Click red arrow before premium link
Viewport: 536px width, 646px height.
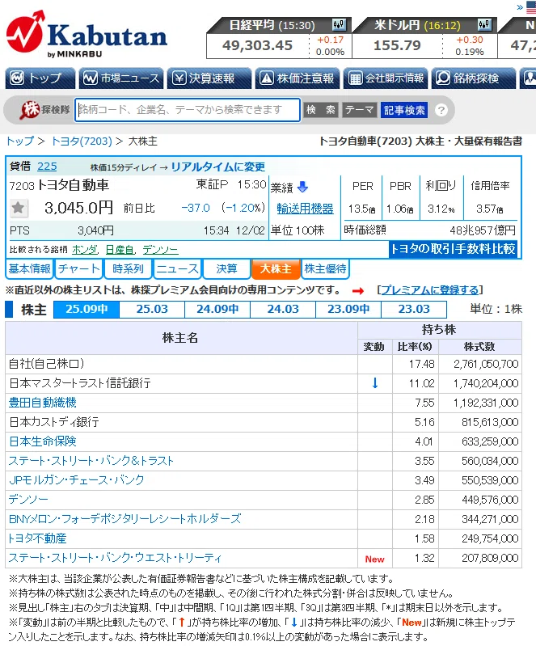pyautogui.click(x=358, y=291)
